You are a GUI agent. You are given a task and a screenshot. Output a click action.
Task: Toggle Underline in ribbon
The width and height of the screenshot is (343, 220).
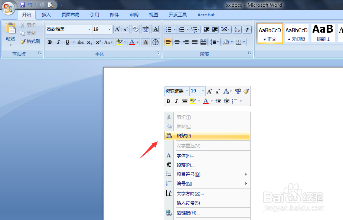tap(67, 42)
